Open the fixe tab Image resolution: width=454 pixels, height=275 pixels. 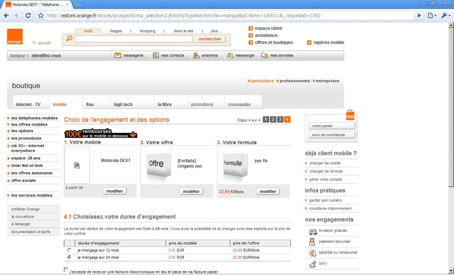(96, 102)
